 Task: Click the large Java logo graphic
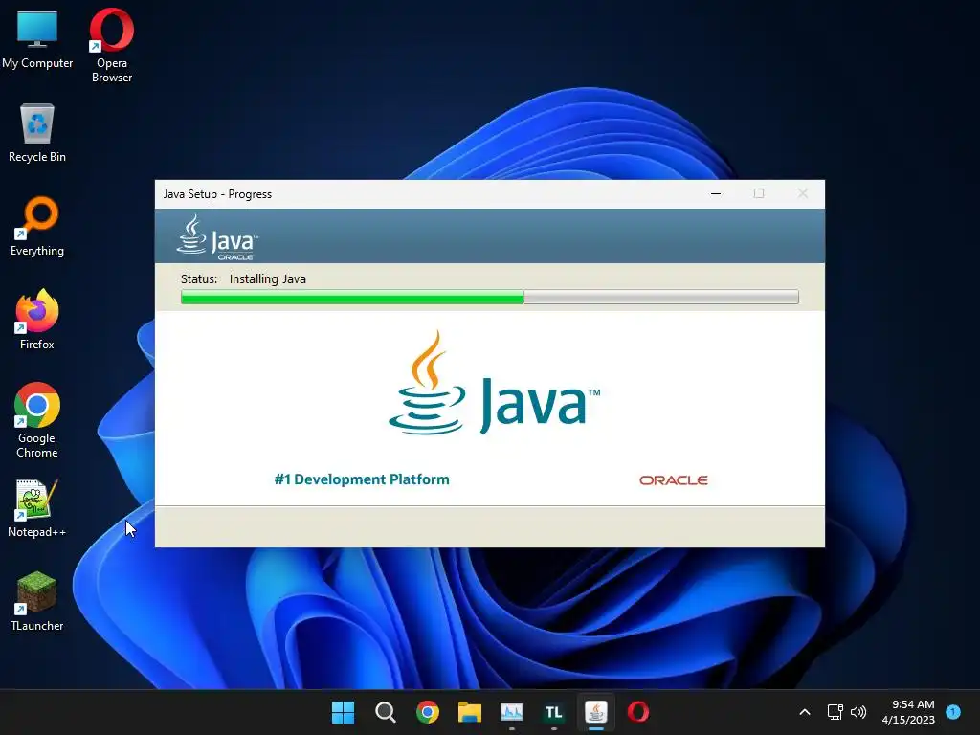point(494,383)
